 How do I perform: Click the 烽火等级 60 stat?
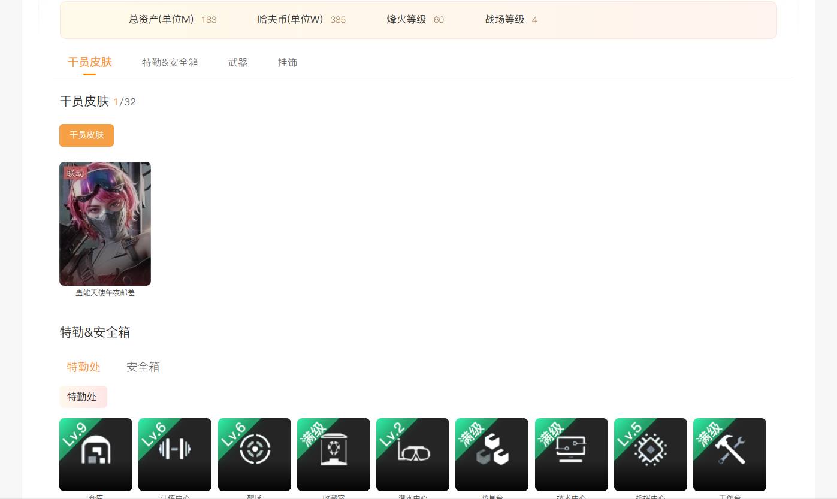[415, 20]
